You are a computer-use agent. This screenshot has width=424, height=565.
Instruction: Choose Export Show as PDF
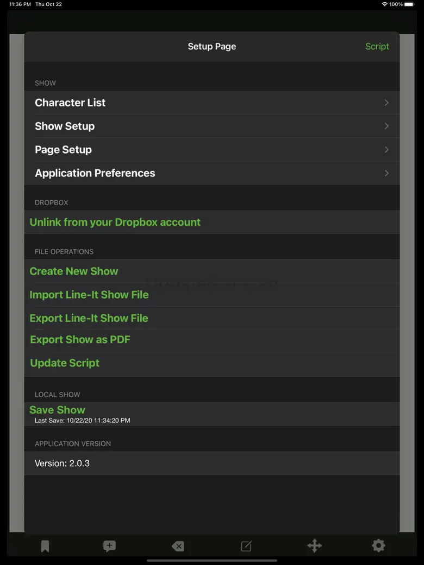pos(80,340)
